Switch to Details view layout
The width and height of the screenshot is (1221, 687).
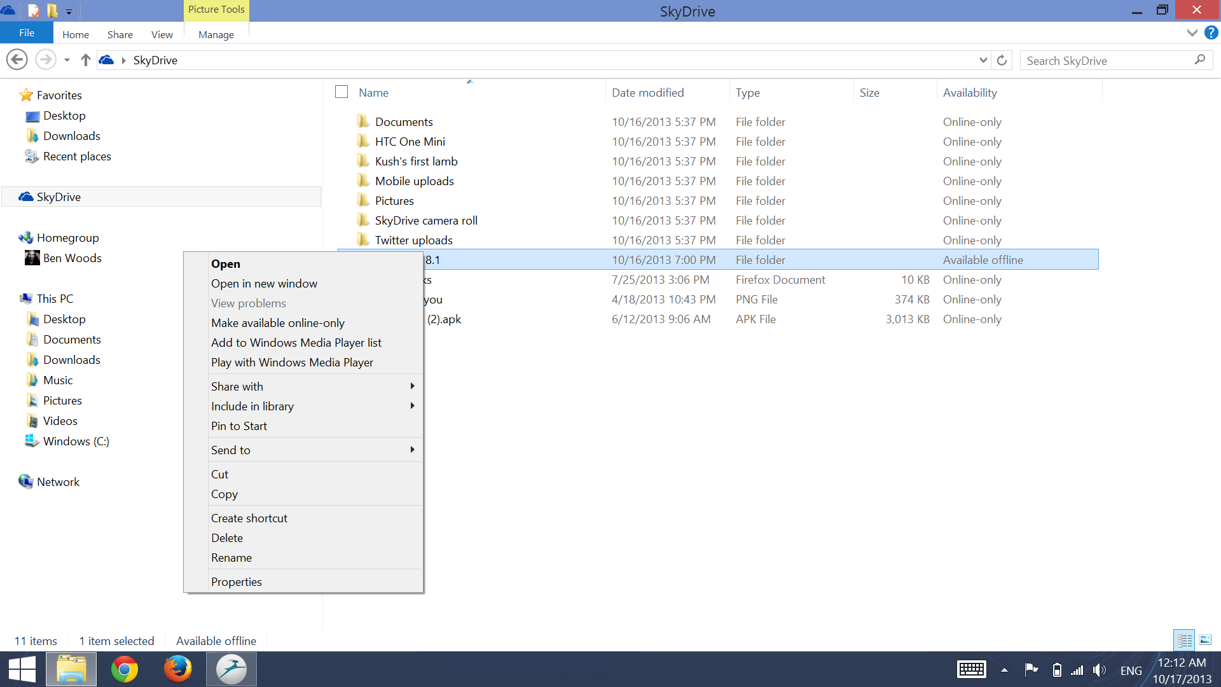1184,640
